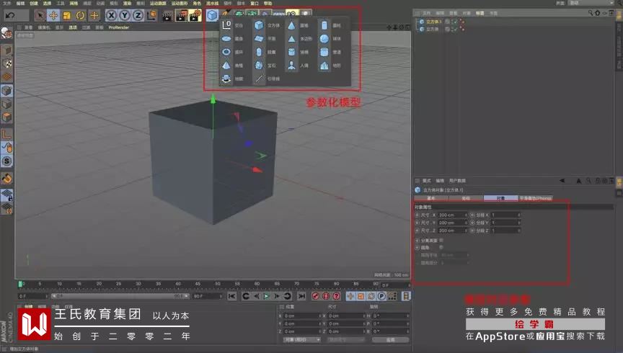623x353 pixels.
Task: Open 用户数据 menu in attribute manager
Action: [x=457, y=181]
